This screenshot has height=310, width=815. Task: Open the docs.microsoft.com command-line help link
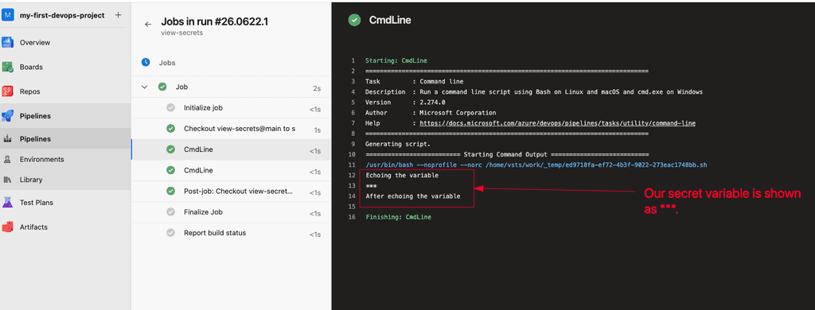(x=558, y=123)
